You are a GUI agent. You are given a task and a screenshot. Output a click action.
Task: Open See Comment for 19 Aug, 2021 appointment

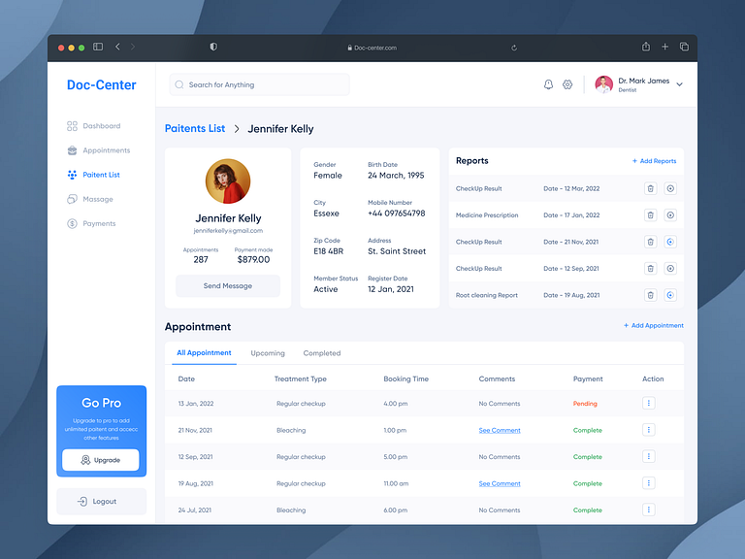point(500,483)
